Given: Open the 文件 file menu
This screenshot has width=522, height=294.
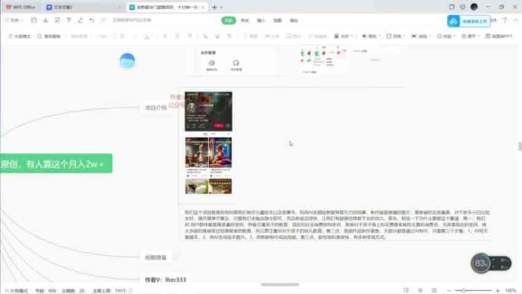Looking at the screenshot, I should [x=15, y=20].
